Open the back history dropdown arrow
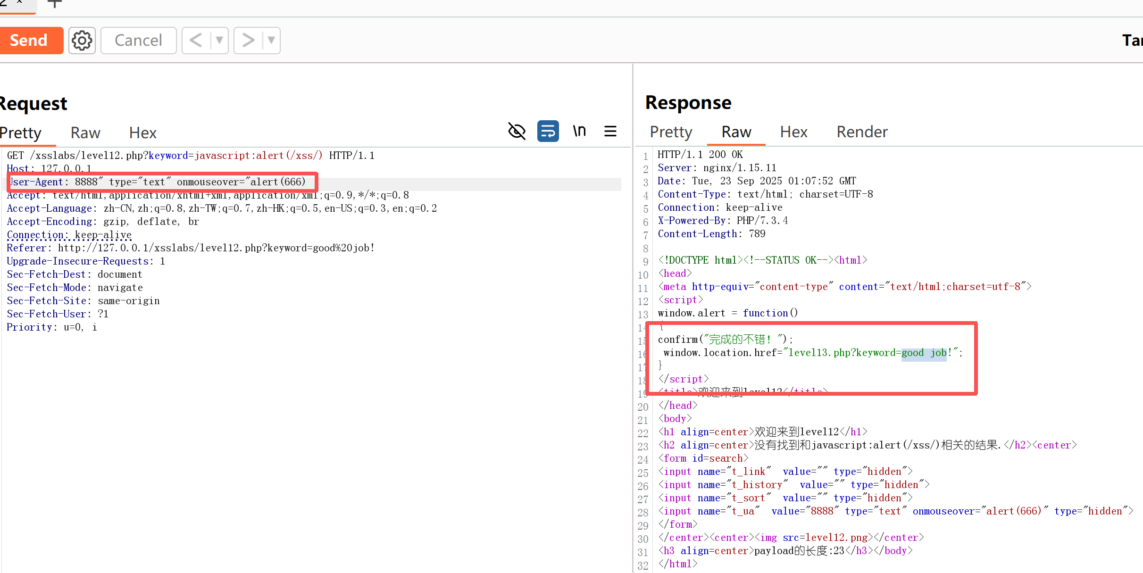 (219, 41)
